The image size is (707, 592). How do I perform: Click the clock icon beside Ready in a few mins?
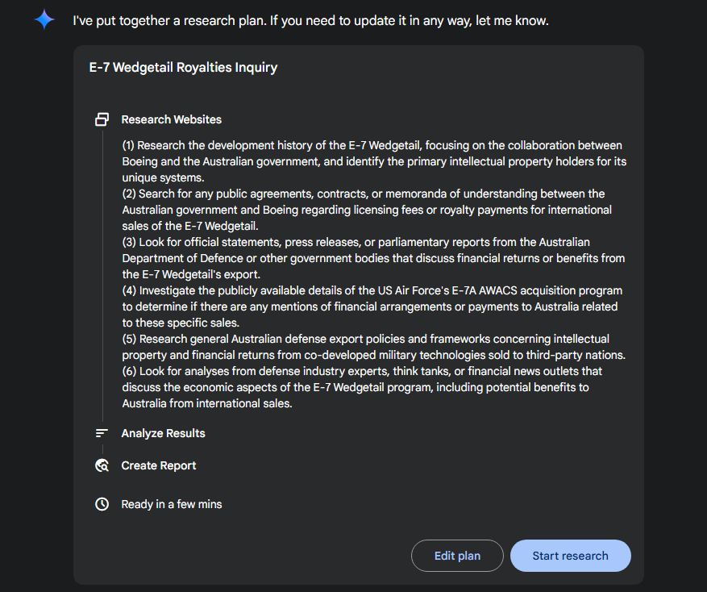pos(102,504)
